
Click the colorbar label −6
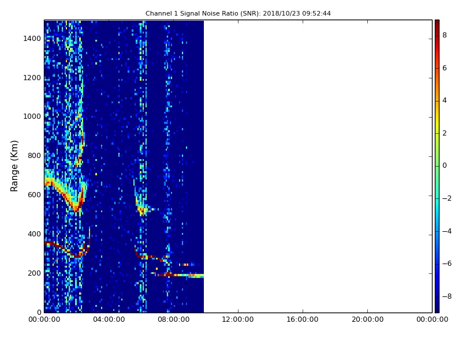click(447, 264)
